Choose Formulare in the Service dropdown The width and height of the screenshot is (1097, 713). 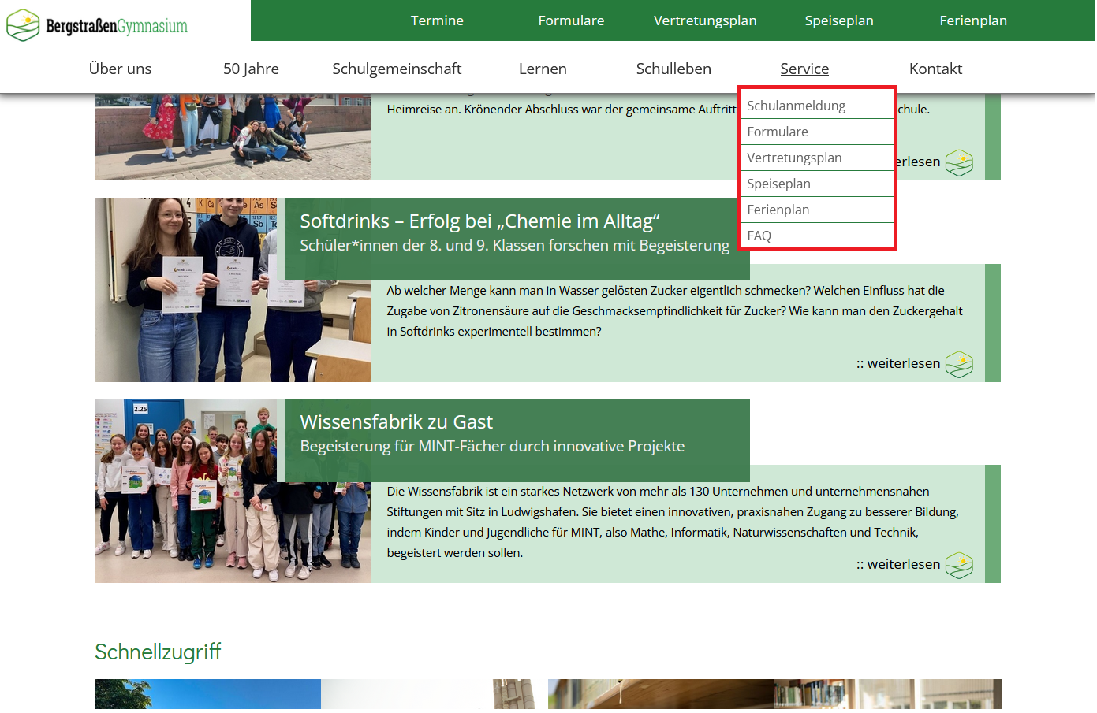(x=777, y=132)
